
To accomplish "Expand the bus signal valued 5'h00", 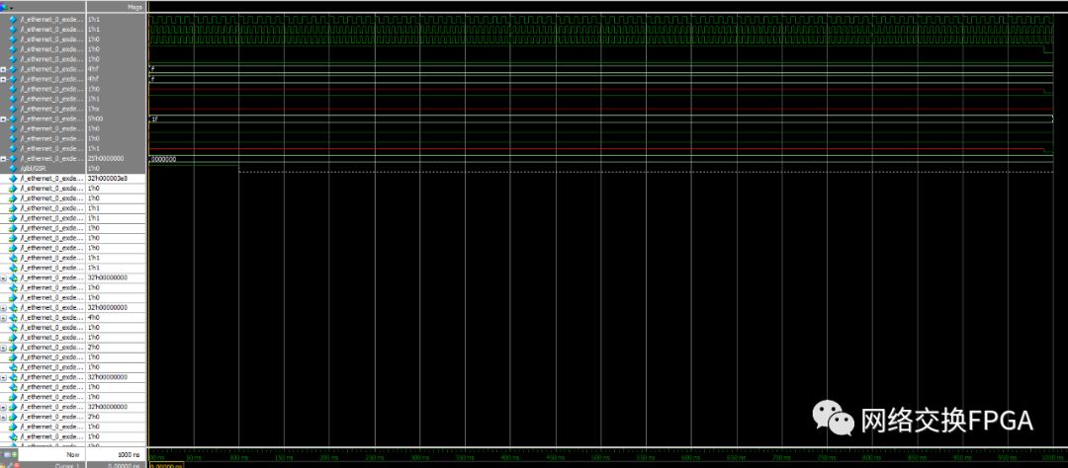I will click(3, 119).
